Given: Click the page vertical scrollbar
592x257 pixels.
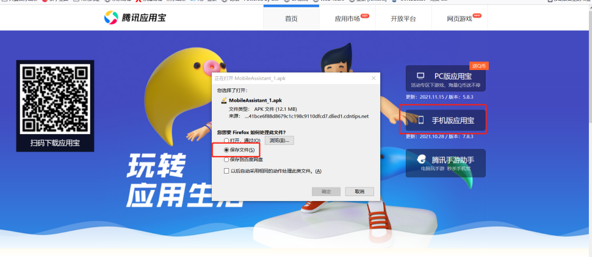Looking at the screenshot, I should point(590,130).
